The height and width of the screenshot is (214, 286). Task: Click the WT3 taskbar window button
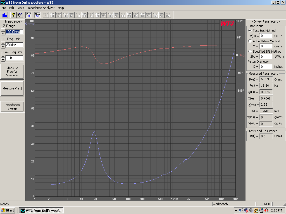pos(41,211)
